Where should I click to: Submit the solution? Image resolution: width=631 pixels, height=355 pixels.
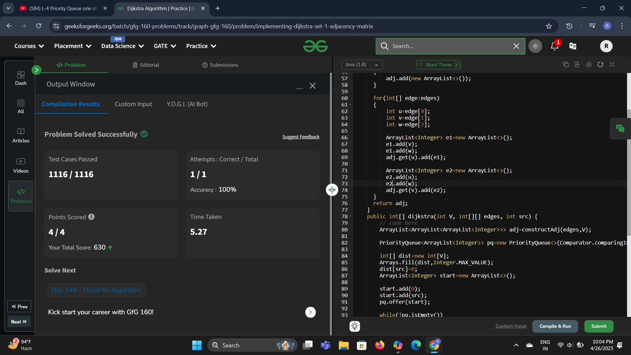click(x=598, y=326)
